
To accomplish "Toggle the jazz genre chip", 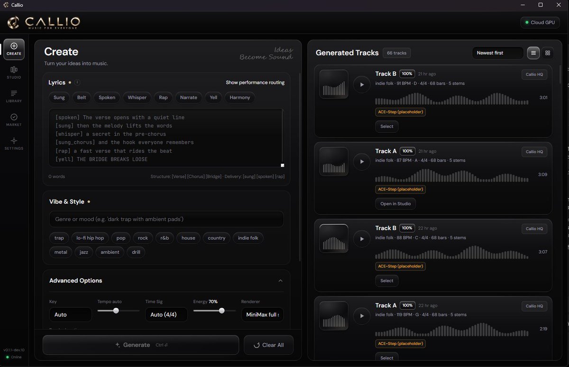I will pos(84,252).
